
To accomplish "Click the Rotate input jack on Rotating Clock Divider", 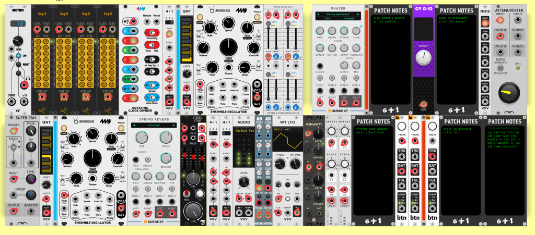I will 147,22.
